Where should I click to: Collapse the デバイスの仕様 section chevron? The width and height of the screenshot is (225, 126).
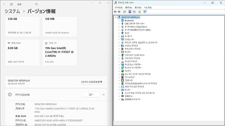click(103, 95)
